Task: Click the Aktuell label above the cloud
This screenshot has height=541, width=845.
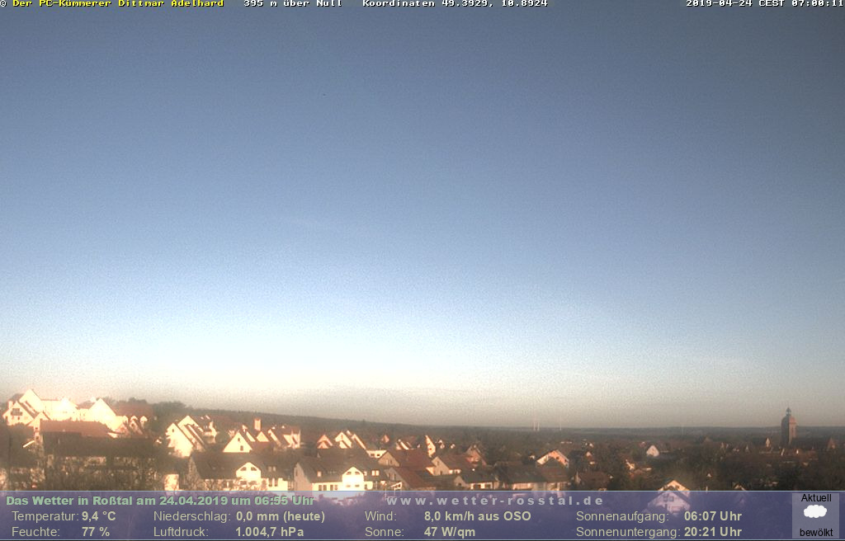Action: click(815, 498)
